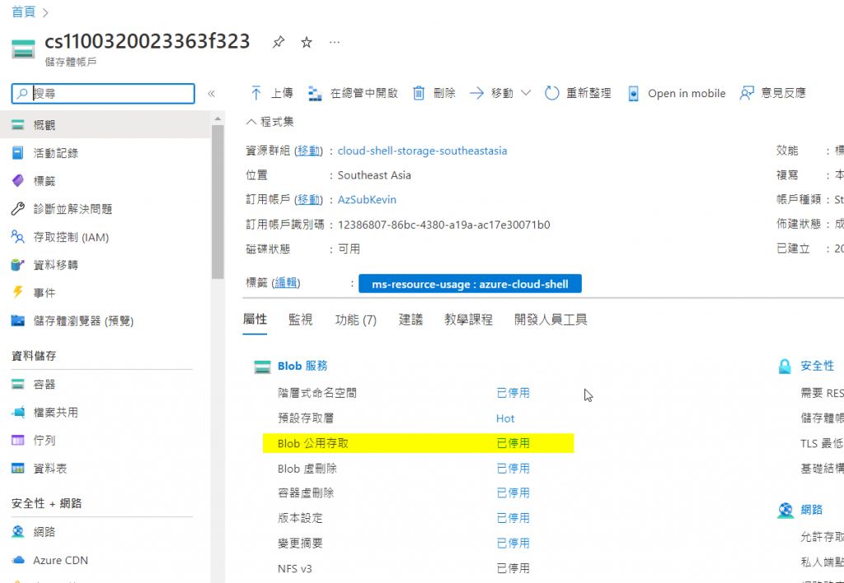
Task: Open Containers (容器) in sidebar
Action: (105, 384)
